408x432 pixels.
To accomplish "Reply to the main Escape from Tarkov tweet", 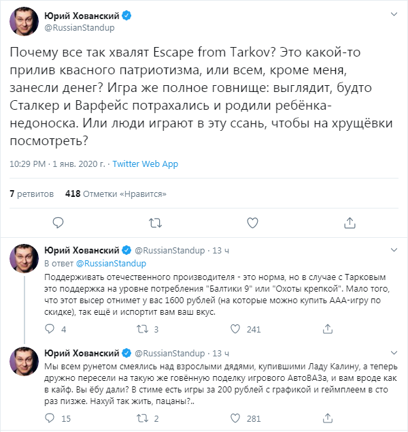I will (58, 223).
